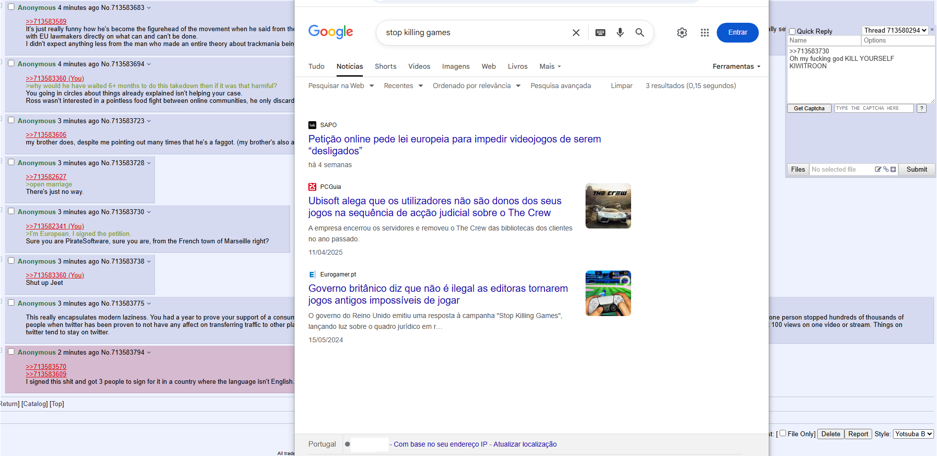
Task: Click the Eurogamer.pt source favicon
Action: (x=312, y=274)
